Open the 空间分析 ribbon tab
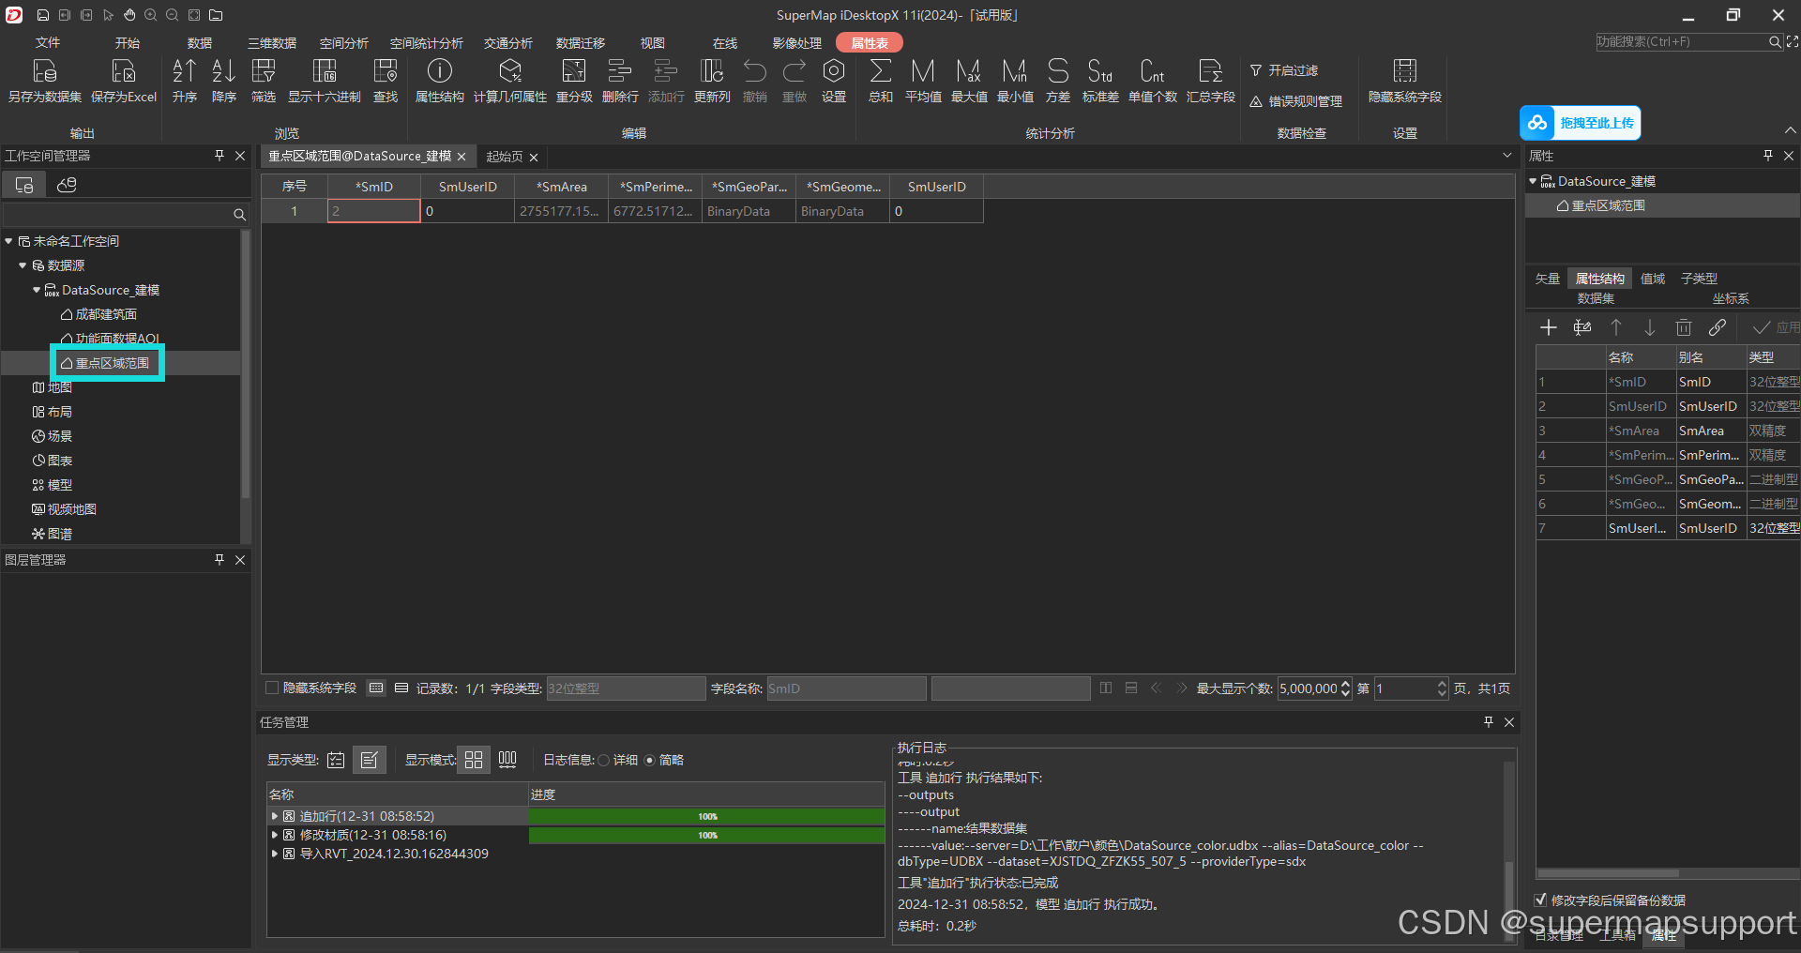The width and height of the screenshot is (1801, 953). pyautogui.click(x=344, y=43)
